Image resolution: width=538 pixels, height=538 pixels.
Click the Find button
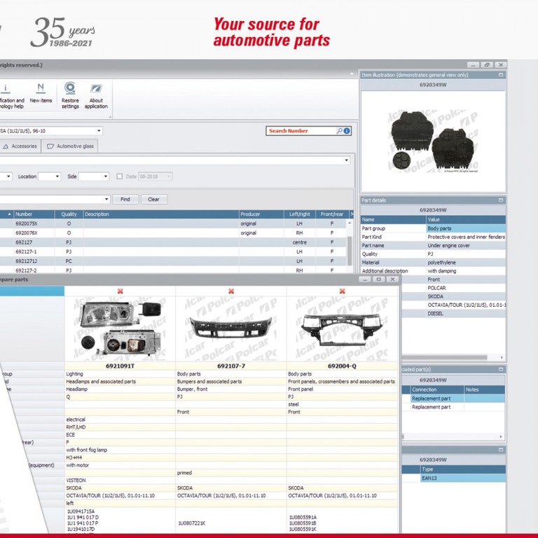125,200
